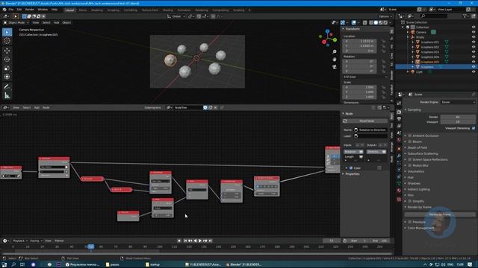Select the Cursor tool in viewport toolbar
Image resolution: width=478 pixels, height=268 pixels.
[7, 41]
